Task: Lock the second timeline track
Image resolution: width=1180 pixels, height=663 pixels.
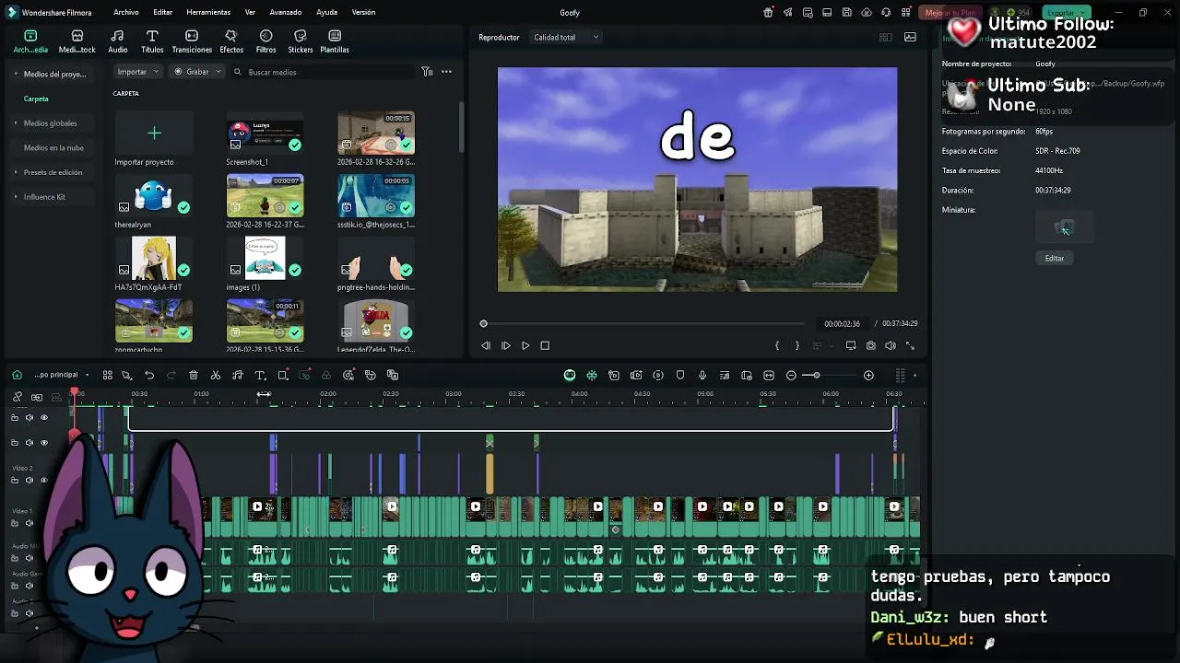Action: tap(14, 442)
